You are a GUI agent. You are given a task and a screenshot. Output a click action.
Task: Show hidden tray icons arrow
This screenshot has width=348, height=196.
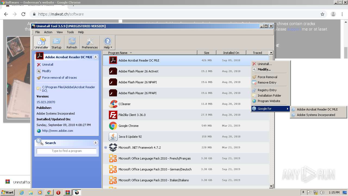point(303,192)
